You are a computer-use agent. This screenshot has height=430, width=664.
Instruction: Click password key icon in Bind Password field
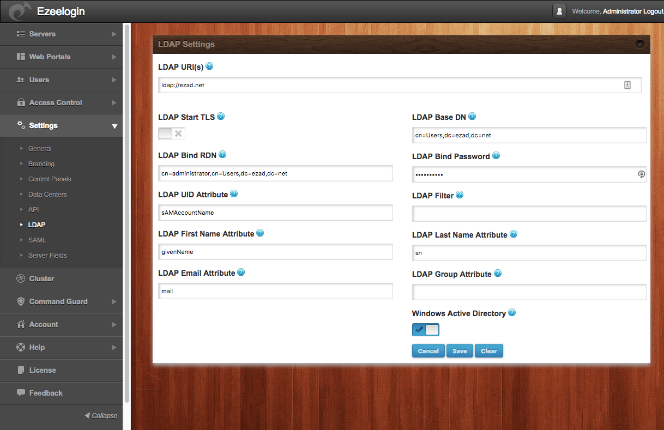(x=641, y=174)
